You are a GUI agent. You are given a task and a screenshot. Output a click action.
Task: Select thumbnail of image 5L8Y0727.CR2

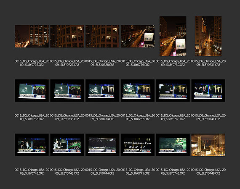67,37
